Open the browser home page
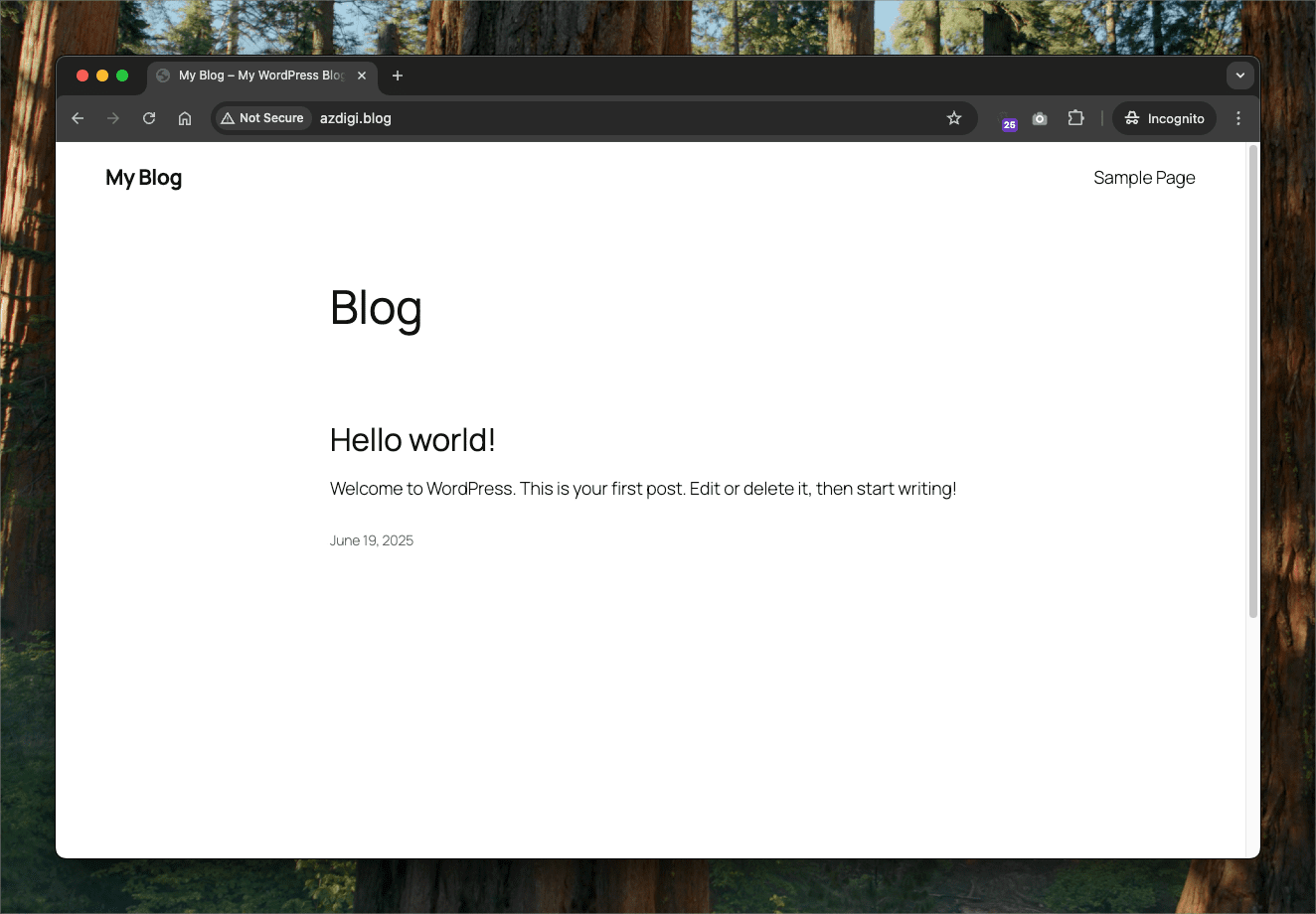This screenshot has height=914, width=1316. pyautogui.click(x=185, y=118)
